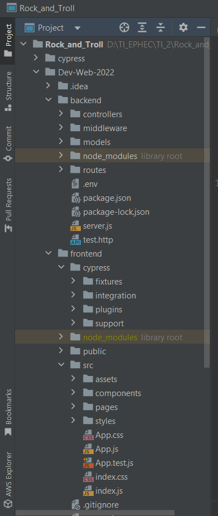218x516 pixels.
Task: Collapse the frontend folder
Action: coord(49,253)
